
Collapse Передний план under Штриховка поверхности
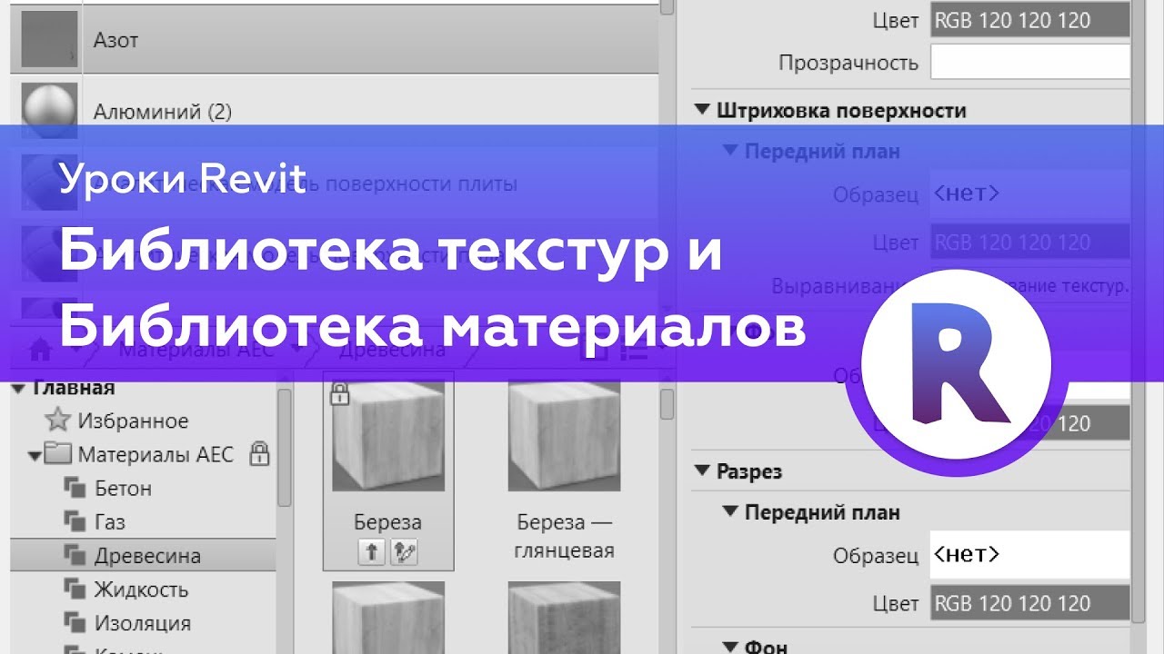[728, 151]
